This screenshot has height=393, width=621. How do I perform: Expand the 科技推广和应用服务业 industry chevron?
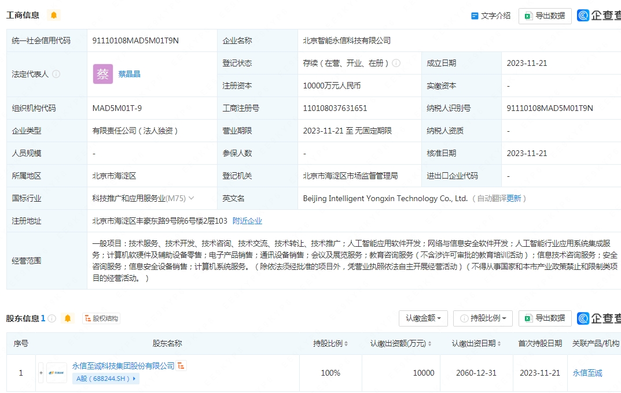click(192, 198)
